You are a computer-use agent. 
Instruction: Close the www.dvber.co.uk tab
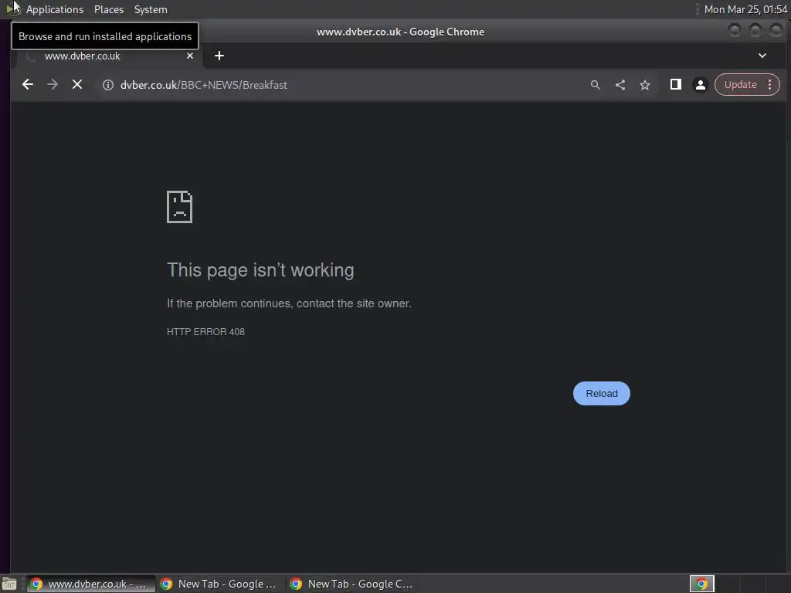point(190,56)
